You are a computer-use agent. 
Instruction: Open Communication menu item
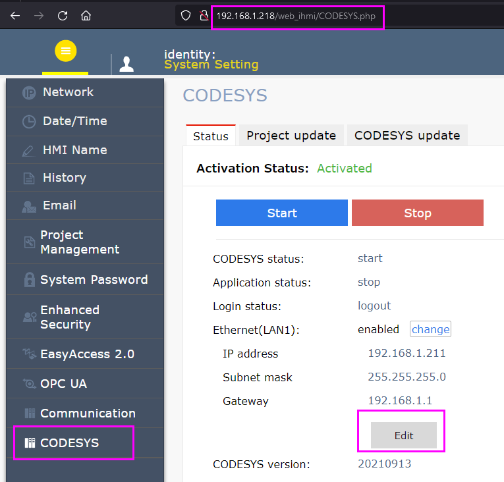[85, 414]
